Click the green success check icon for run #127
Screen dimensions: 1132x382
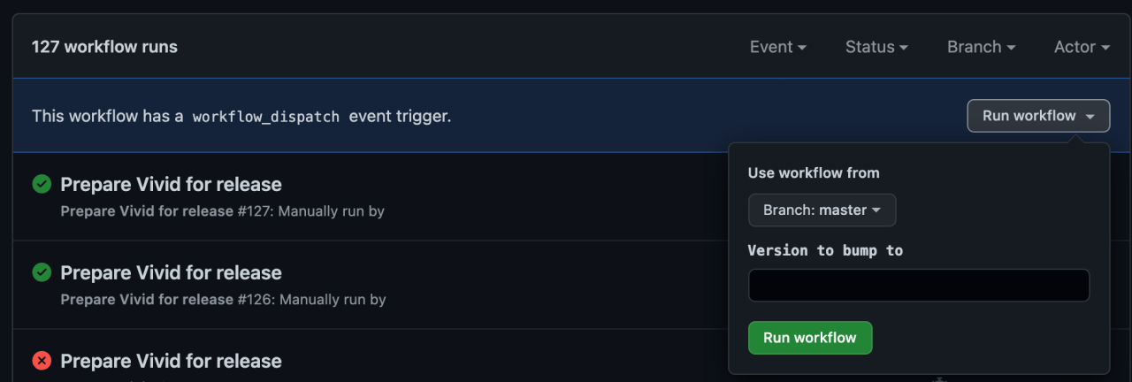pyautogui.click(x=42, y=184)
